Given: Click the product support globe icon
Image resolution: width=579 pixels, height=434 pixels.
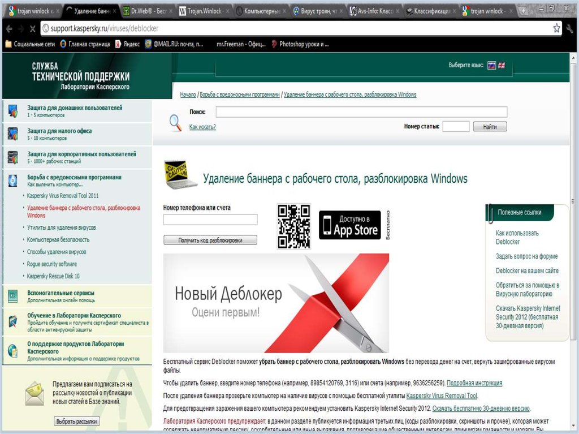Looking at the screenshot, I should click(x=13, y=351).
